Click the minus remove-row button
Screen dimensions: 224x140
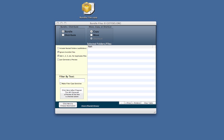[x=122, y=103]
